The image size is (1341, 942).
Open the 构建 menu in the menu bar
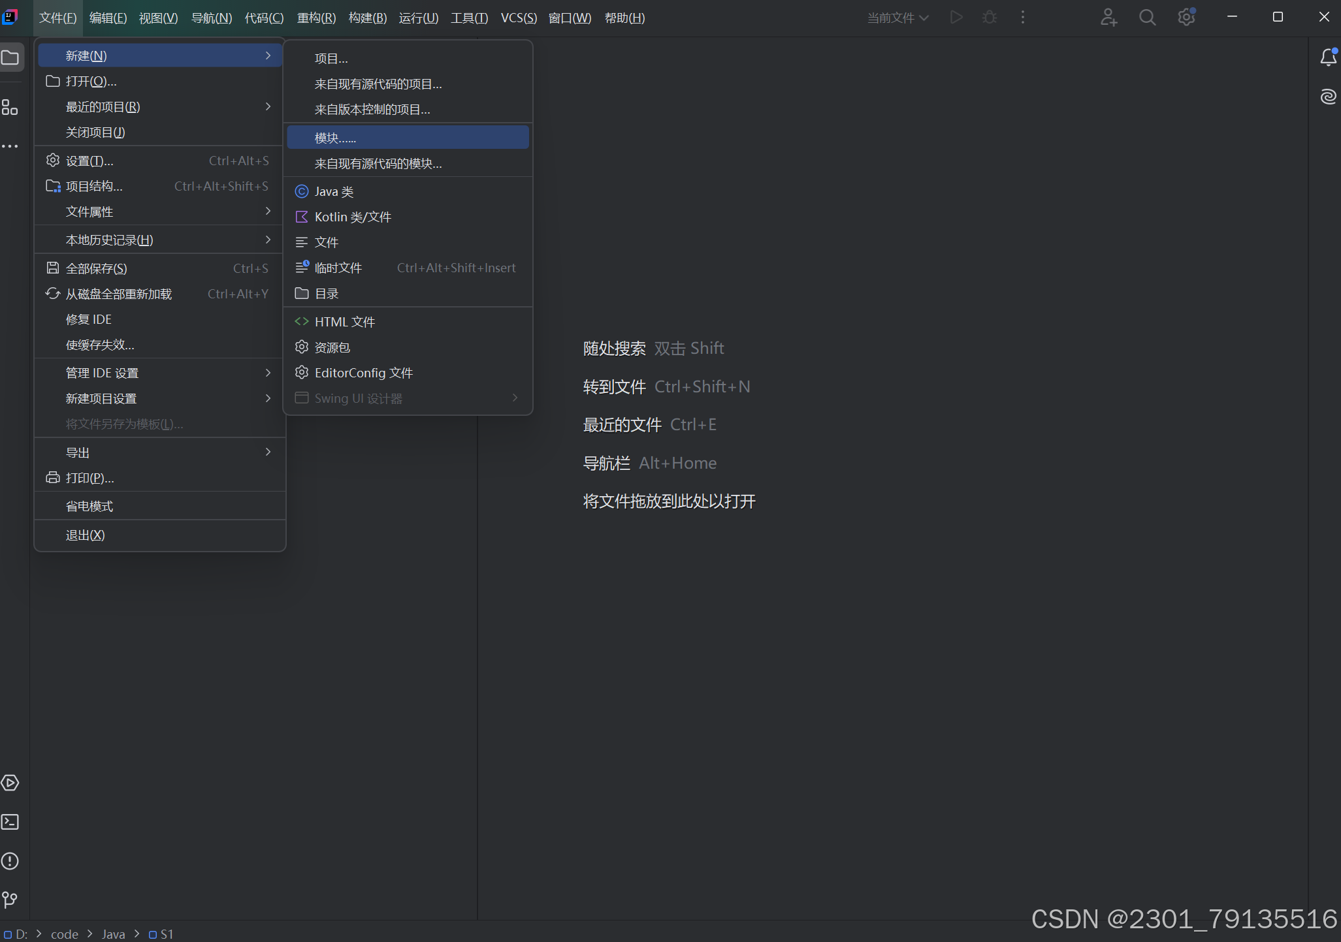click(x=367, y=18)
